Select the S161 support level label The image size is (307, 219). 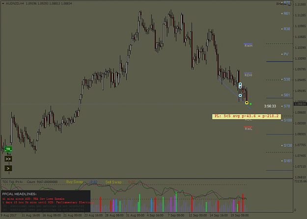288,161
